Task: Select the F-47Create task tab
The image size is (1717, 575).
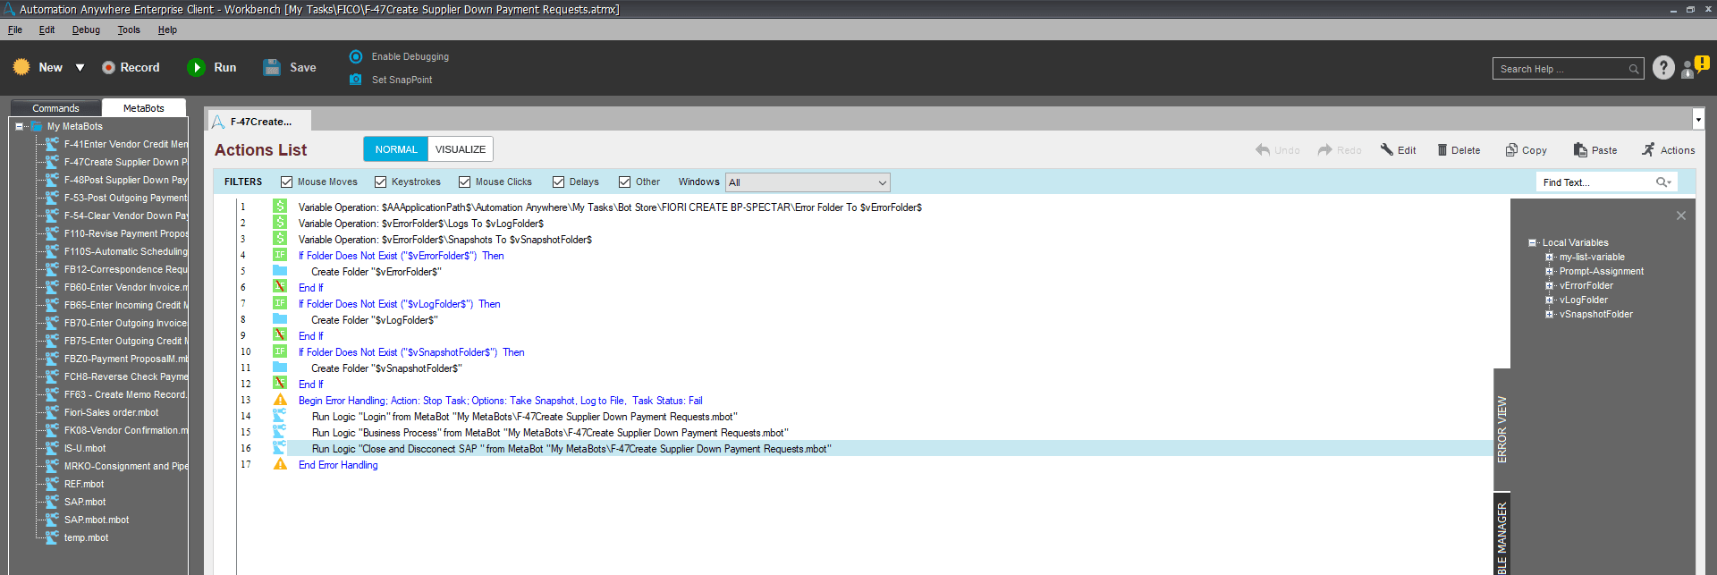Action: click(260, 122)
